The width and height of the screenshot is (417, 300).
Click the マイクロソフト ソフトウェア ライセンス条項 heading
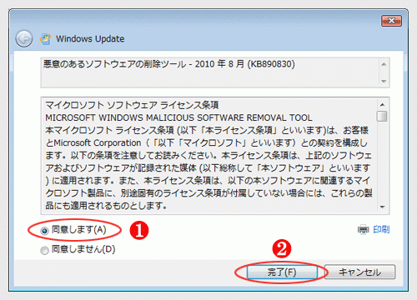[132, 105]
